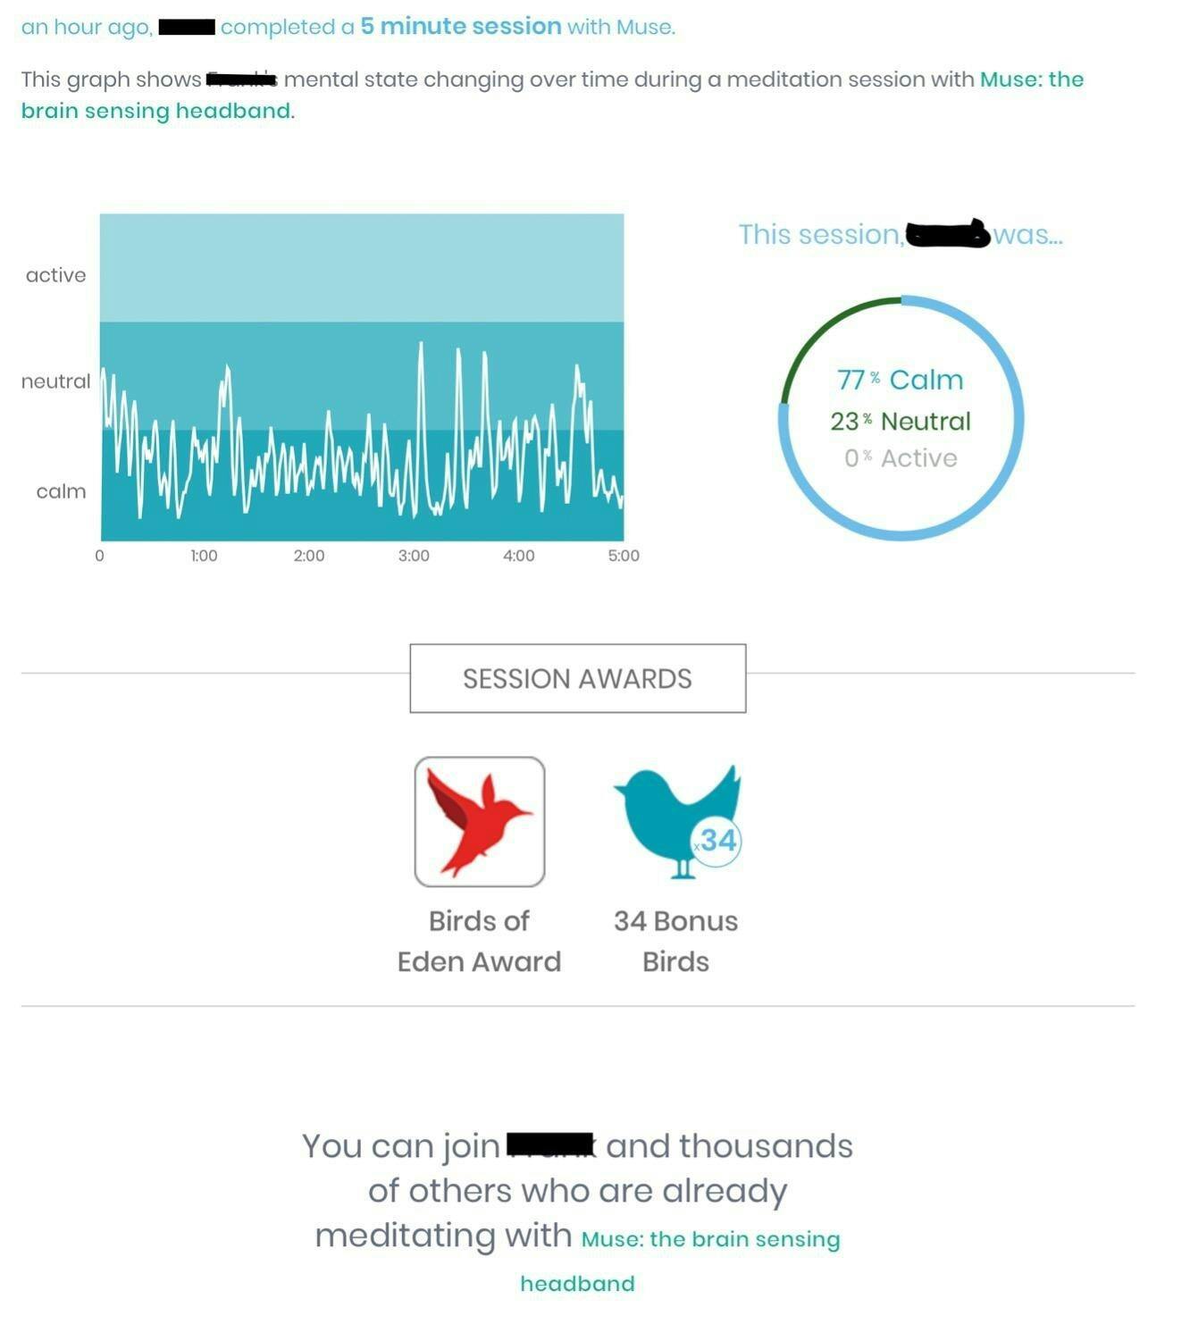Click the red Birds of Eden award icon
The image size is (1190, 1341).
pos(480,822)
